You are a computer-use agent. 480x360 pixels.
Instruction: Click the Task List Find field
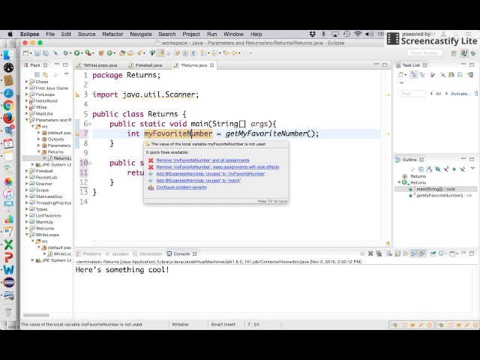pos(412,94)
